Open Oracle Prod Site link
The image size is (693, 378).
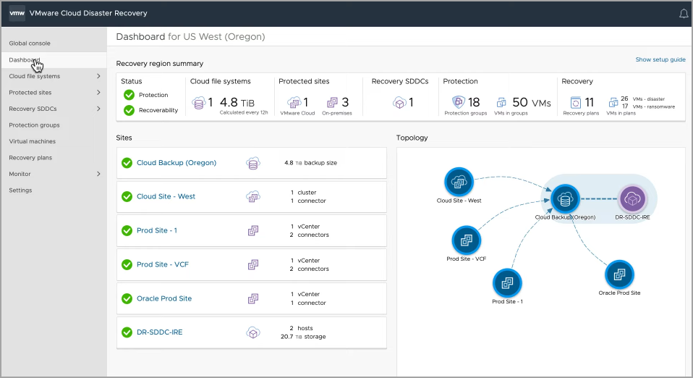click(x=164, y=299)
